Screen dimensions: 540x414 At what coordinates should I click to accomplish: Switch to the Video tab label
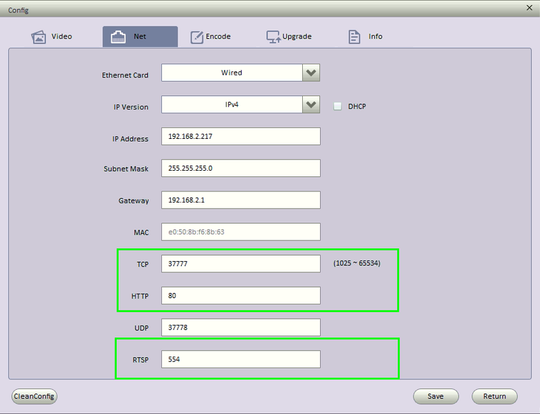tap(62, 37)
